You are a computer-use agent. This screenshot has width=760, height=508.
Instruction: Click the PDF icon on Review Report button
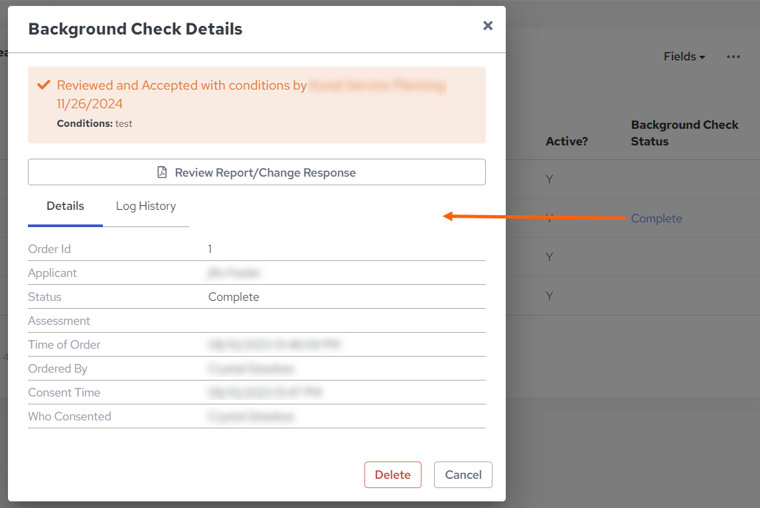tap(162, 173)
